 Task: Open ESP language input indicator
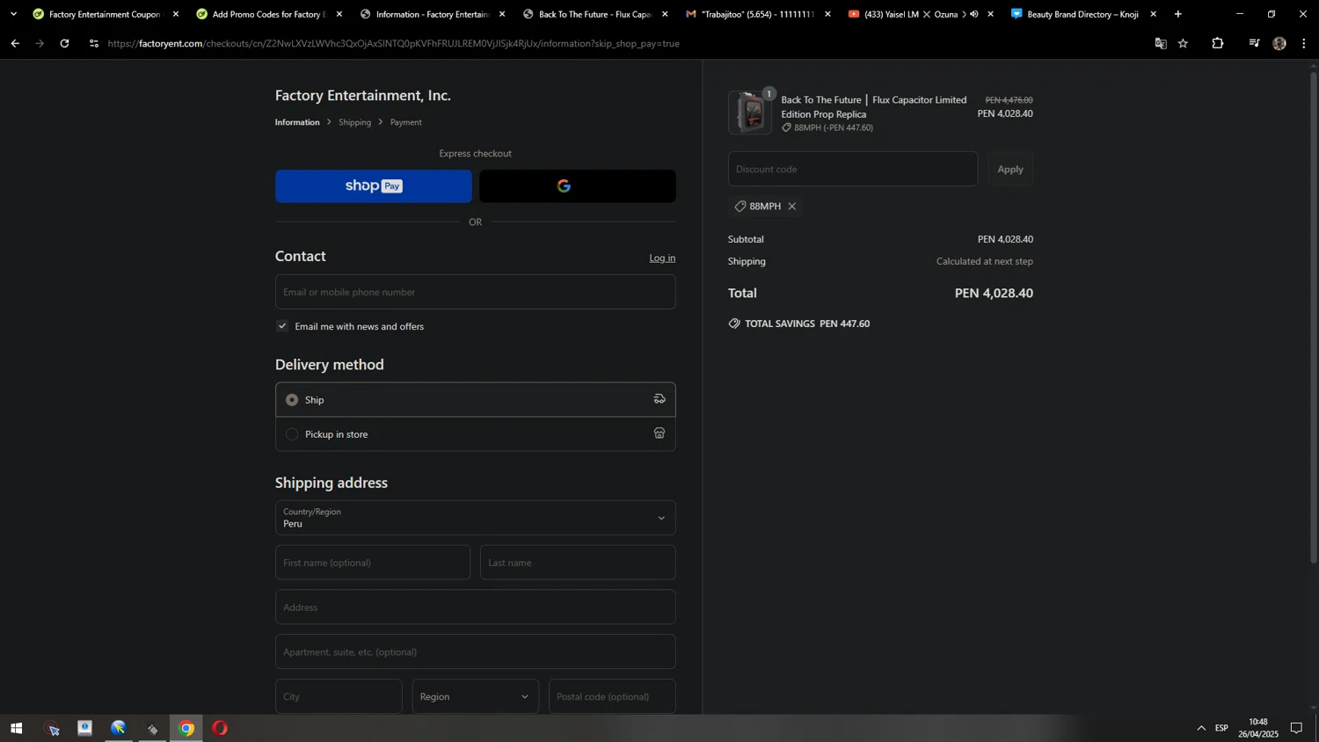[x=1221, y=728]
